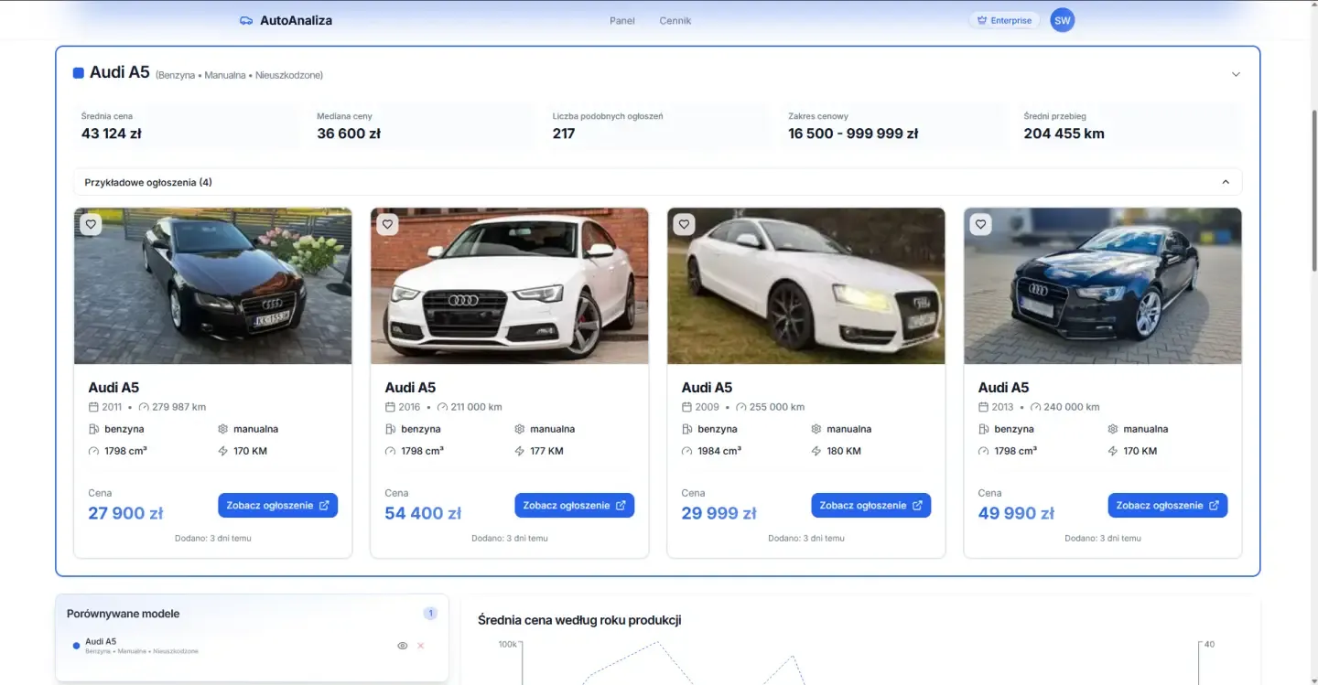Click the odometer icon beside 279 987 km
The width and height of the screenshot is (1318, 685).
(x=144, y=407)
